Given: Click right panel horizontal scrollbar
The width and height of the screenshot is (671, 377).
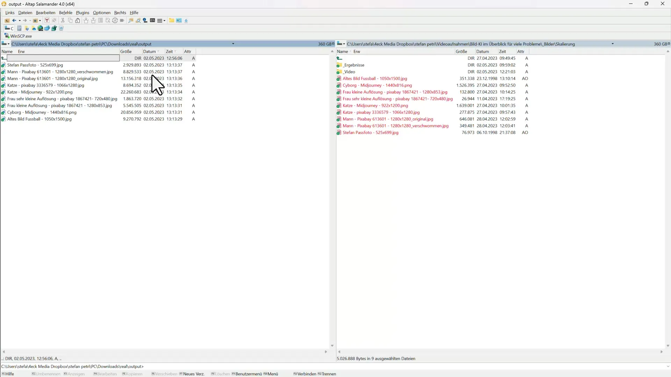Looking at the screenshot, I should click(500, 352).
